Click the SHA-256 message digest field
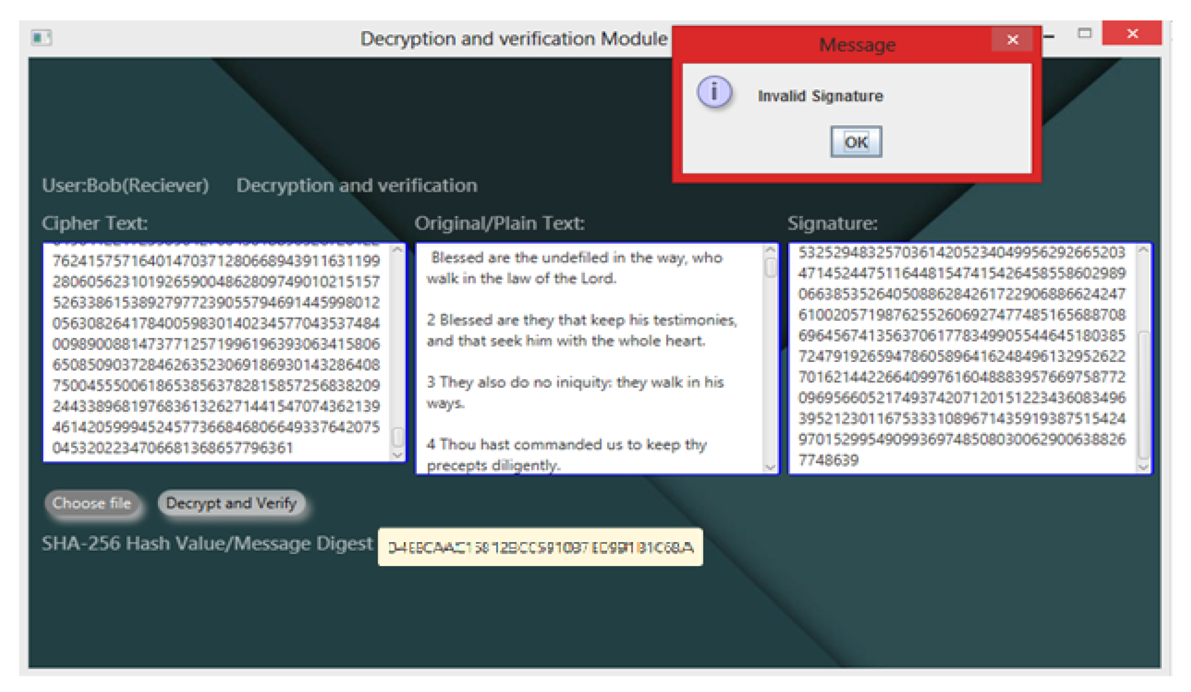 coord(540,547)
